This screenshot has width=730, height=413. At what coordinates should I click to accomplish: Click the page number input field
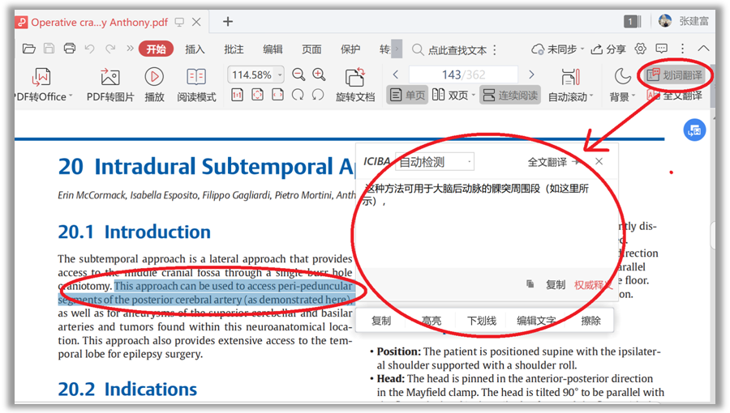click(463, 75)
